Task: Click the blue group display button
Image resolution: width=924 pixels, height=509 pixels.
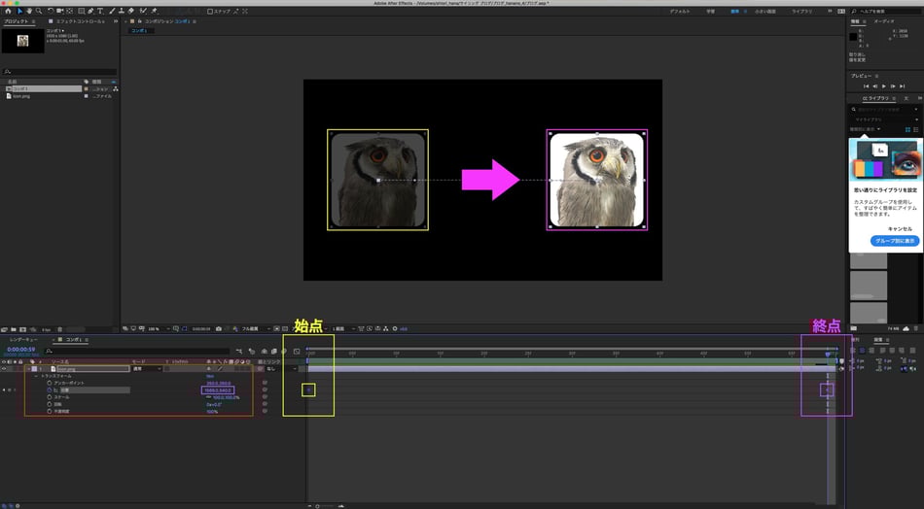Action: (894, 240)
